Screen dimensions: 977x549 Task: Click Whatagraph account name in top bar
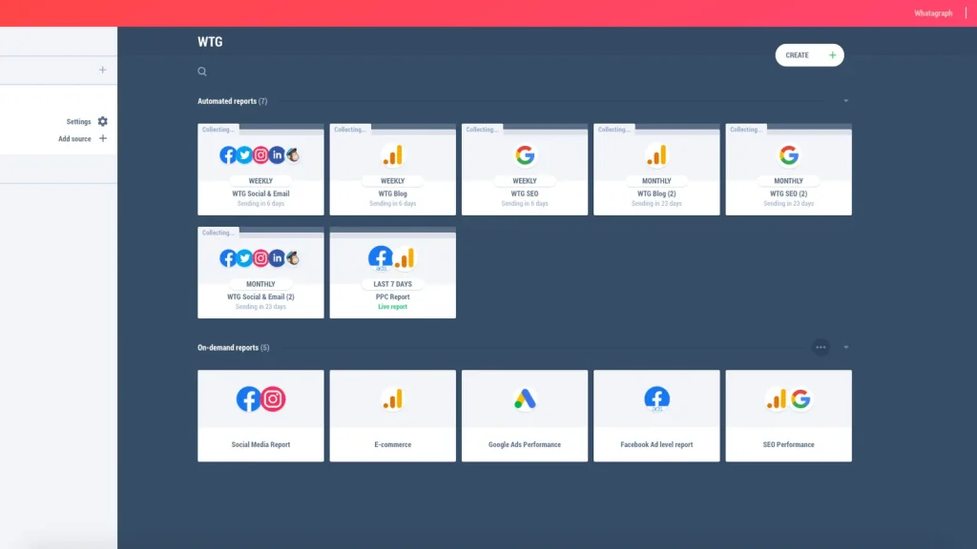[x=933, y=13]
